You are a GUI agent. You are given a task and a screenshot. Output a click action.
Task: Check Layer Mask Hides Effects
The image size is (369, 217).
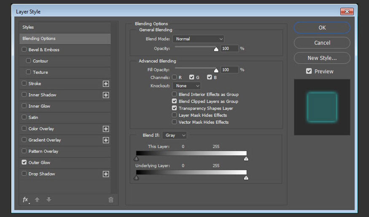[x=175, y=115]
